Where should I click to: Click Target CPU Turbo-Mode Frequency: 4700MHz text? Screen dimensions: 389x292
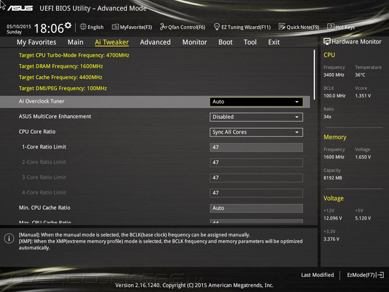pos(74,55)
